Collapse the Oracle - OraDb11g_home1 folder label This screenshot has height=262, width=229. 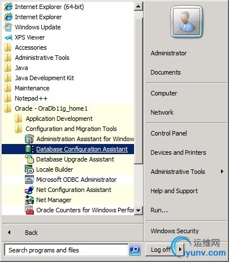pos(51,108)
